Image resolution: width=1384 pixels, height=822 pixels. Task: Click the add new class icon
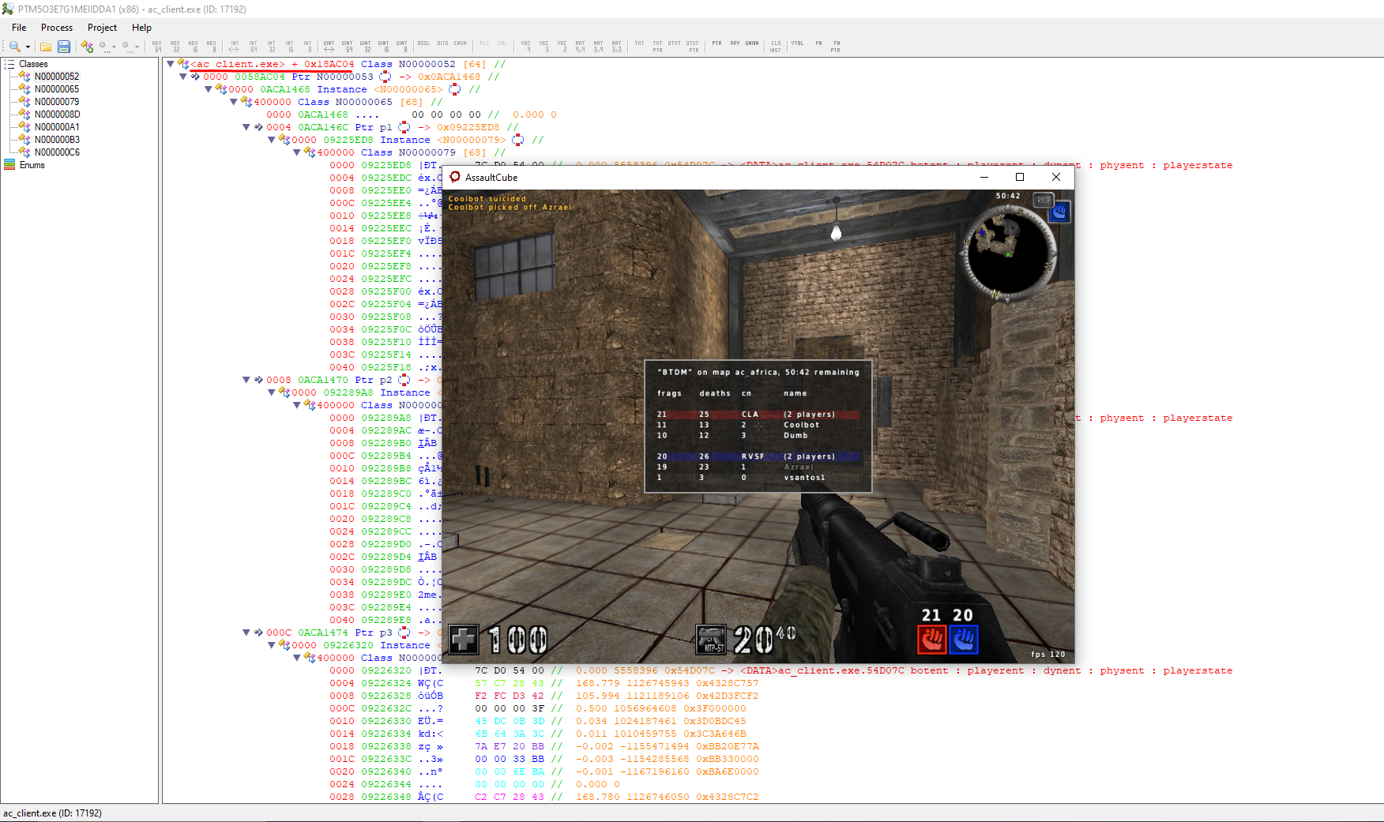(x=87, y=47)
